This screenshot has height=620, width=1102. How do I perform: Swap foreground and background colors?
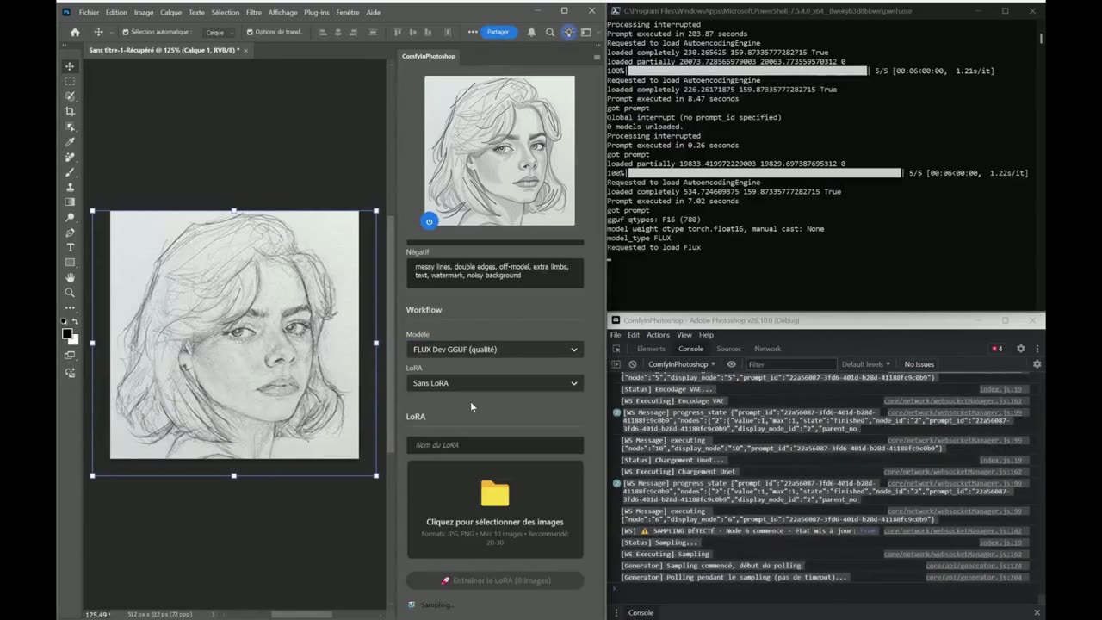(75, 323)
